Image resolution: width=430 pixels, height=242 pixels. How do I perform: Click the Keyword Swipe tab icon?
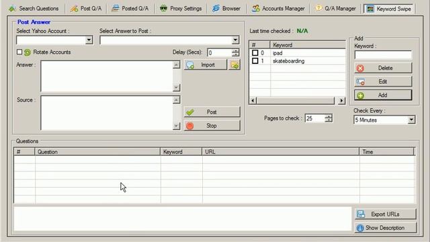(370, 9)
